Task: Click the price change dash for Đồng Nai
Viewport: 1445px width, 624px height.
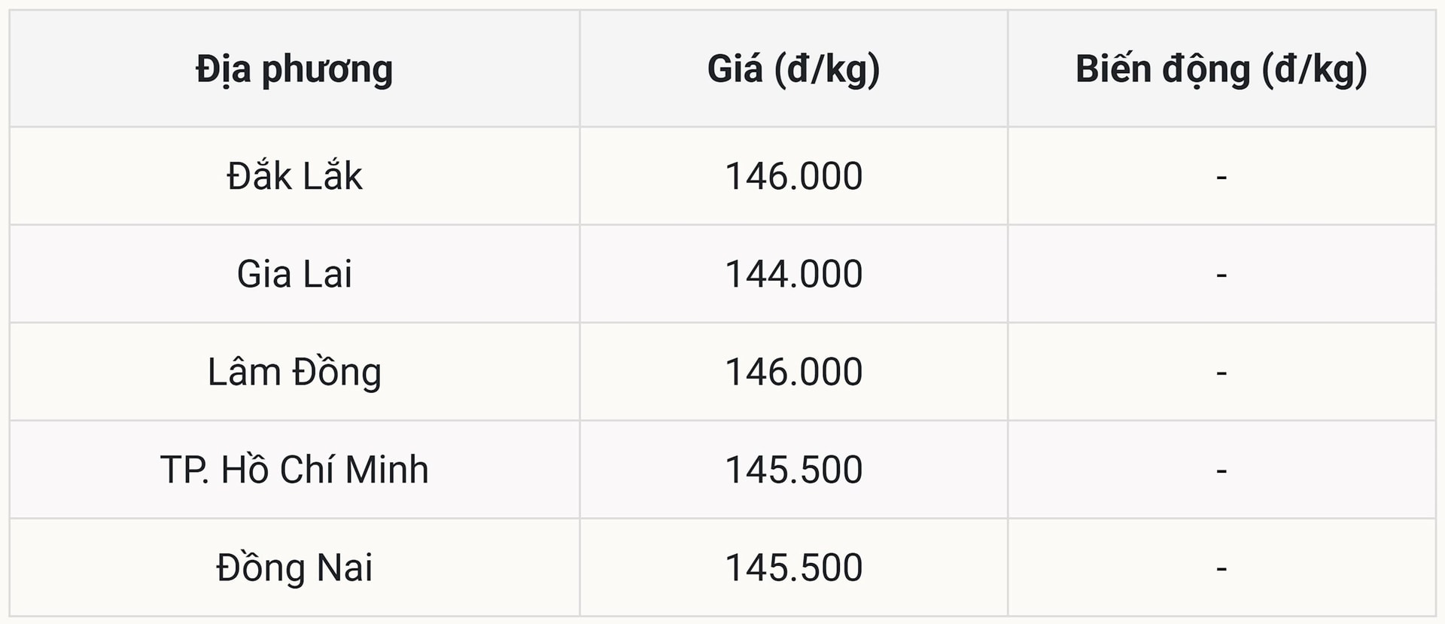Action: coord(1221,569)
